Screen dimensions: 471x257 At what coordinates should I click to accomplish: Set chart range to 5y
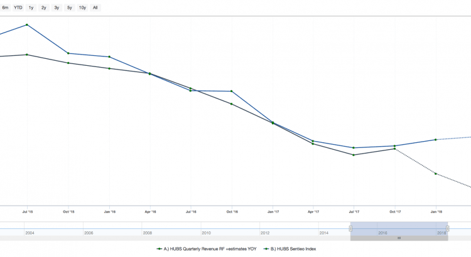tap(69, 8)
